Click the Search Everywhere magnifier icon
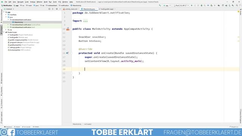 pyautogui.click(x=237, y=5)
